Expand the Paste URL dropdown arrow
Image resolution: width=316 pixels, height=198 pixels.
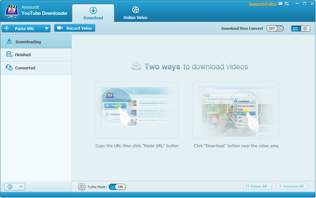(47, 28)
